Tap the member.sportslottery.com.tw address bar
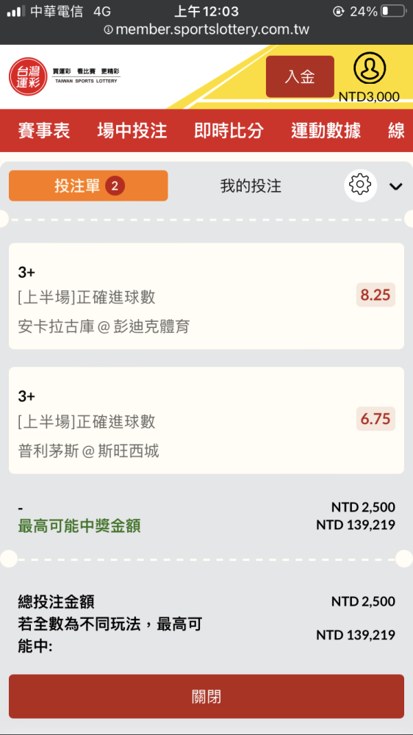413x735 pixels. click(x=206, y=30)
